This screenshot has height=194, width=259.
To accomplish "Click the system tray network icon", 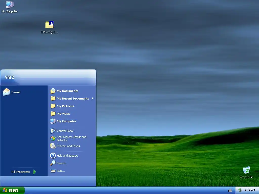I will point(240,190).
